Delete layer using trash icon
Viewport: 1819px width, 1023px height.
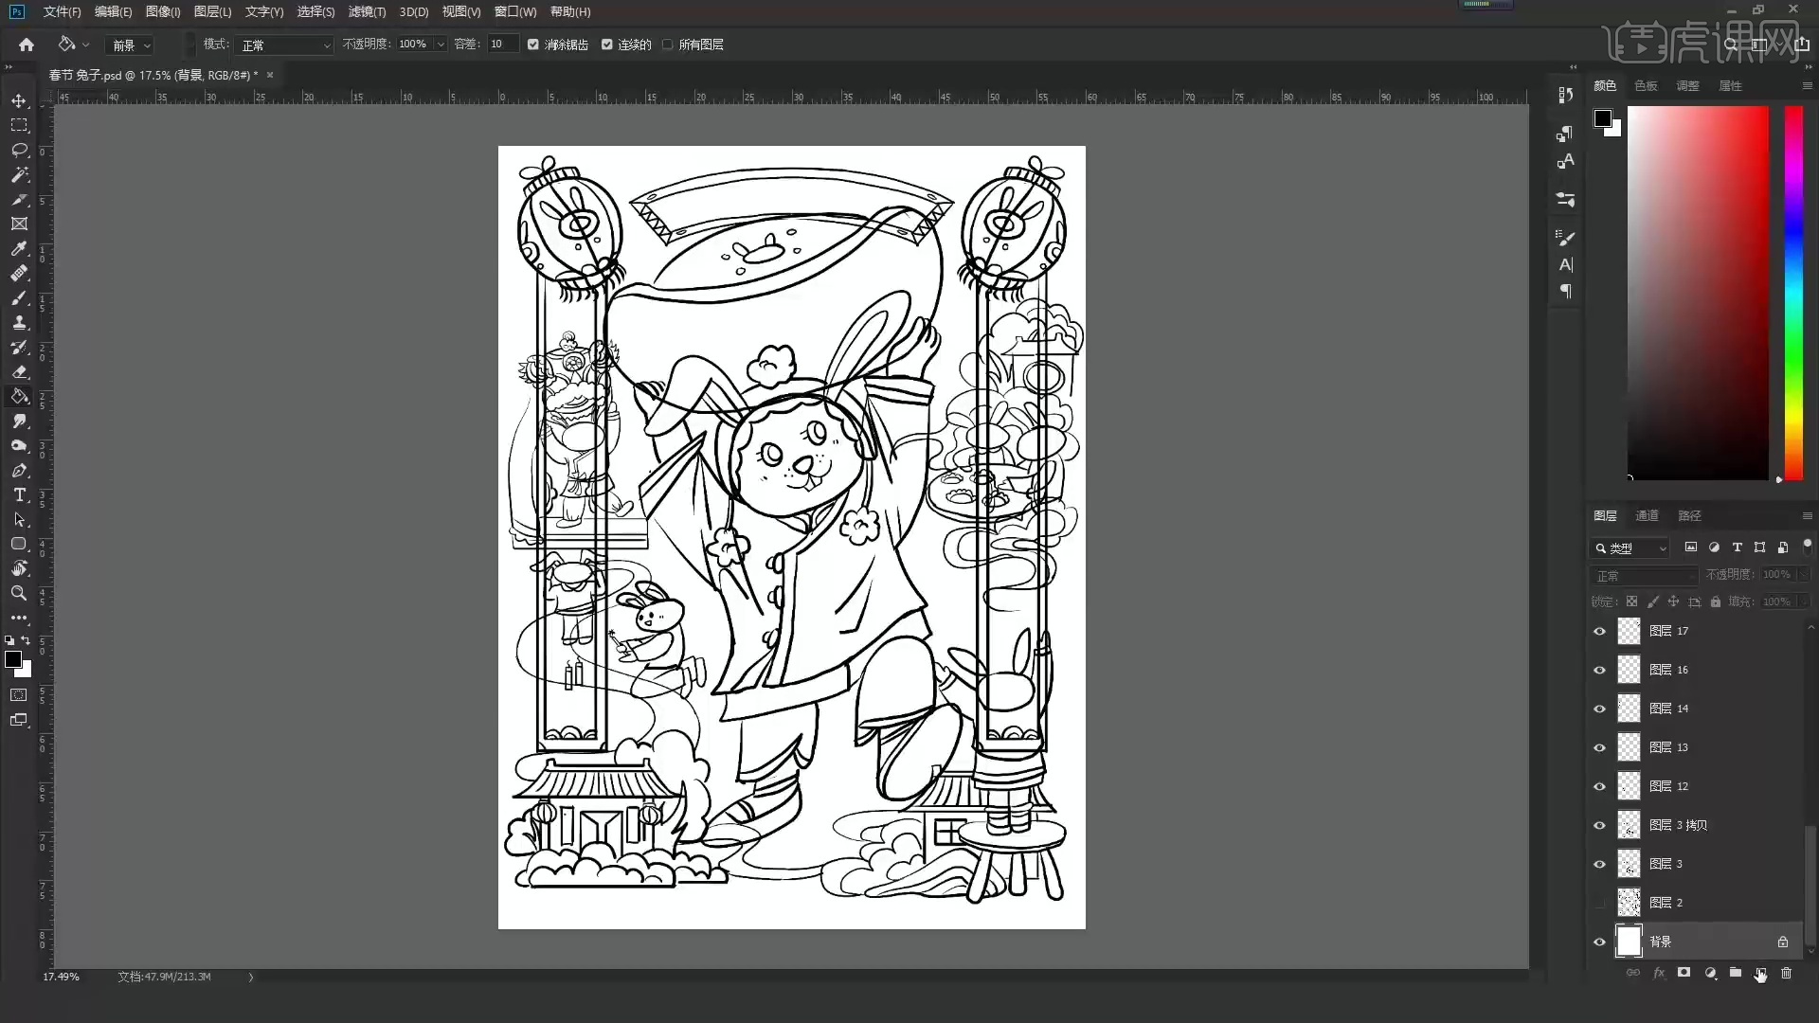click(1786, 973)
